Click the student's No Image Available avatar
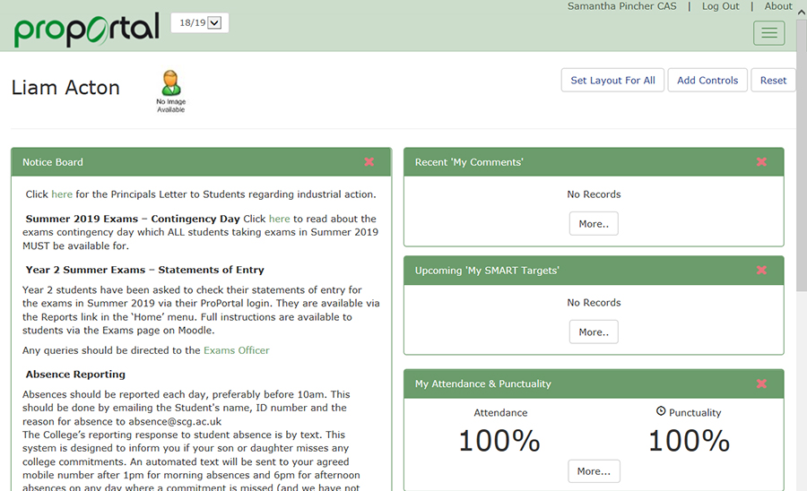This screenshot has width=807, height=491. pyautogui.click(x=170, y=90)
